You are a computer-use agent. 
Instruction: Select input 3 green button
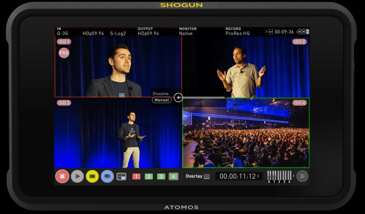161,176
